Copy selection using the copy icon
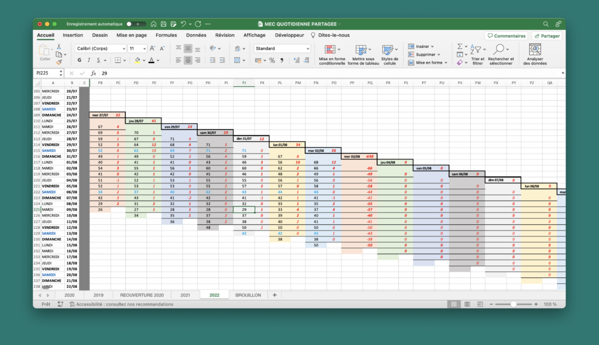The image size is (599, 345). point(59,54)
